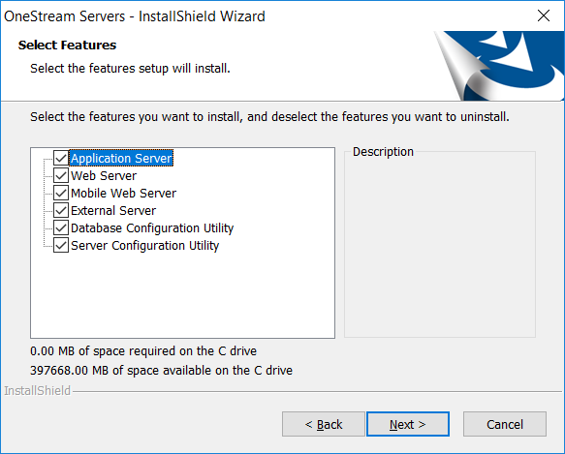The height and width of the screenshot is (454, 565).
Task: Click inside the Description panel
Action: [x=440, y=245]
